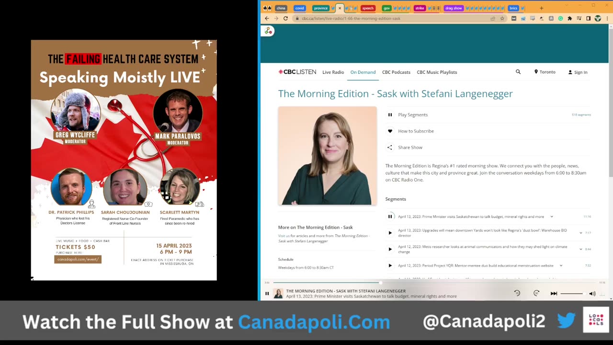Reload the CBC page

coord(285,18)
